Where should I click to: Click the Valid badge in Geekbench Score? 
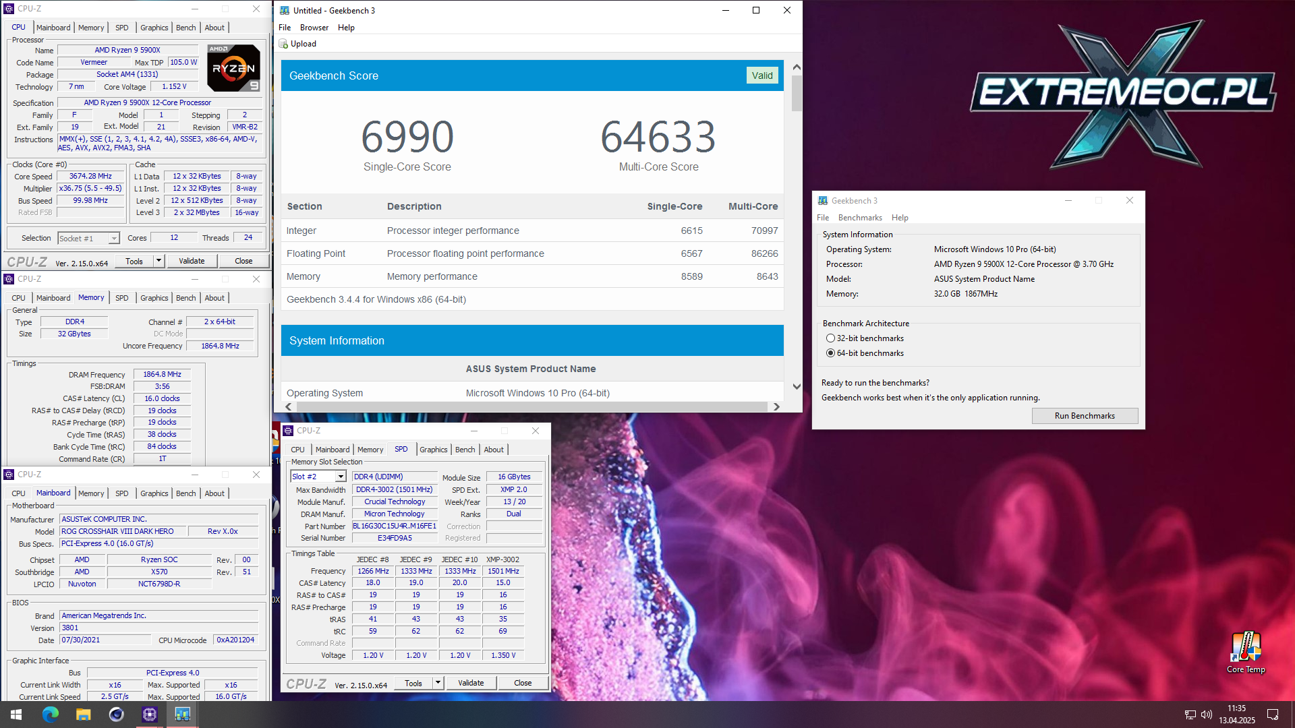coord(762,75)
